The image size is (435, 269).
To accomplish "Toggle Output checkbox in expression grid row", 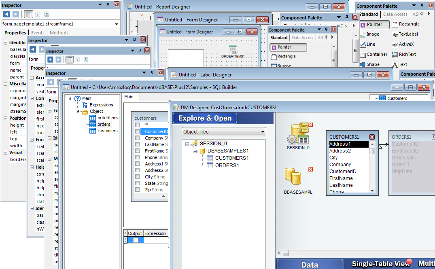I will coord(136,240).
